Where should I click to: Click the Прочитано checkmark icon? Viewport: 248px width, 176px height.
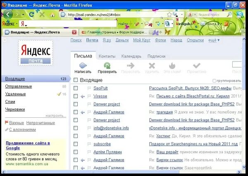197,65
